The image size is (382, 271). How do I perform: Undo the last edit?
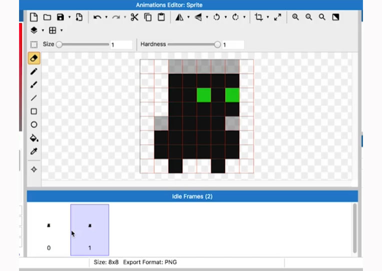pyautogui.click(x=97, y=18)
